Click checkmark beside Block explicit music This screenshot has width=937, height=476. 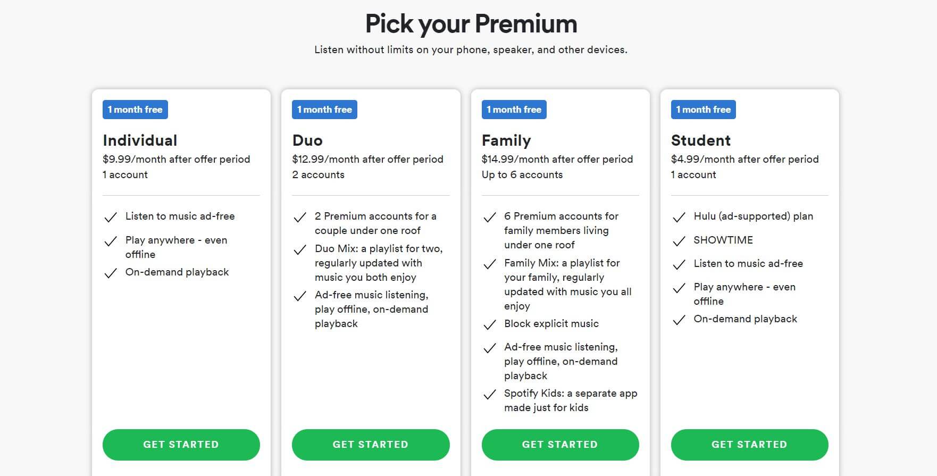pyautogui.click(x=489, y=324)
